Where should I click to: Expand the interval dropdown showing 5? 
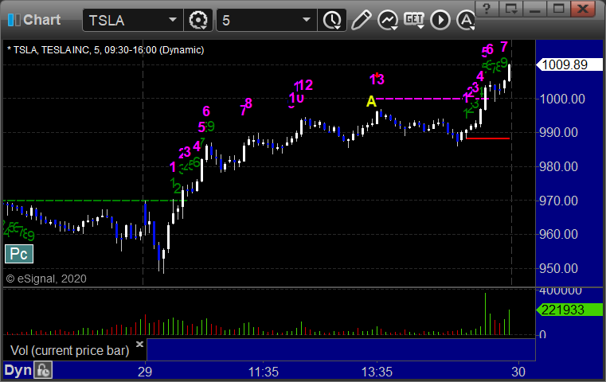pos(307,20)
